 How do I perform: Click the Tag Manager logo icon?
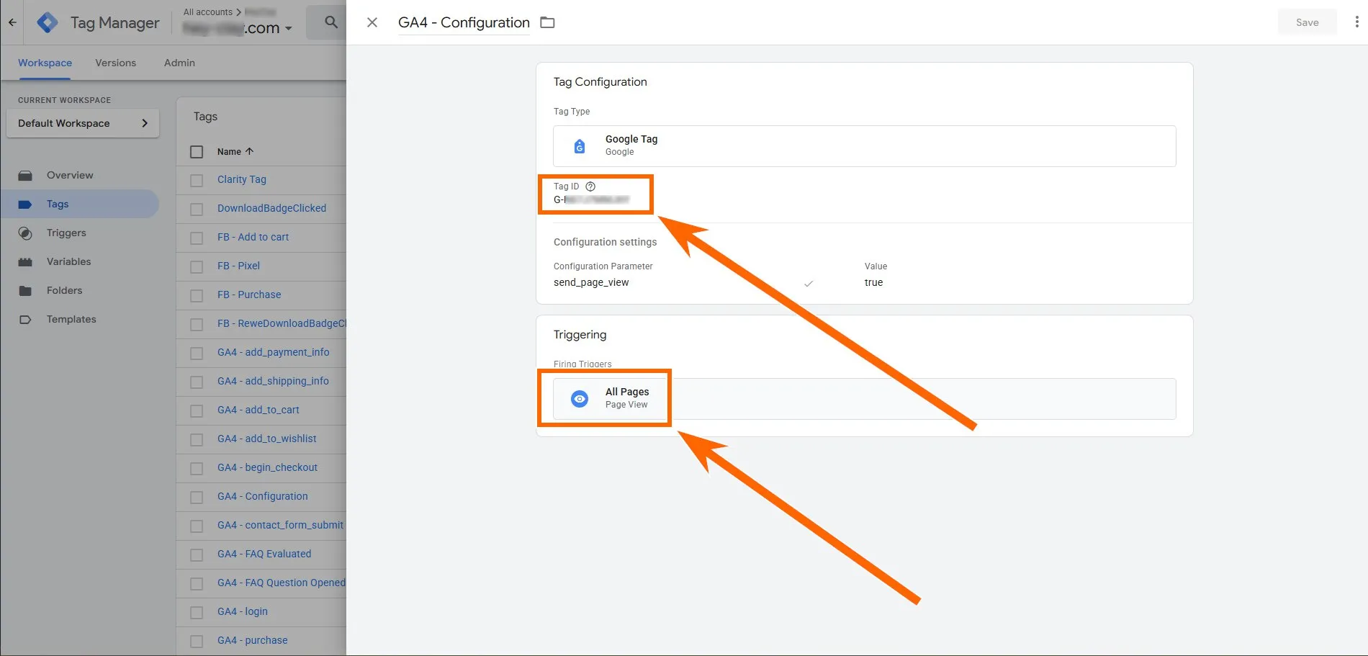[x=48, y=23]
